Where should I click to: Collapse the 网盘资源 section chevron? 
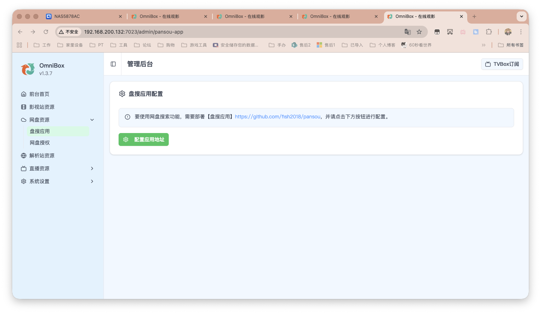point(92,119)
